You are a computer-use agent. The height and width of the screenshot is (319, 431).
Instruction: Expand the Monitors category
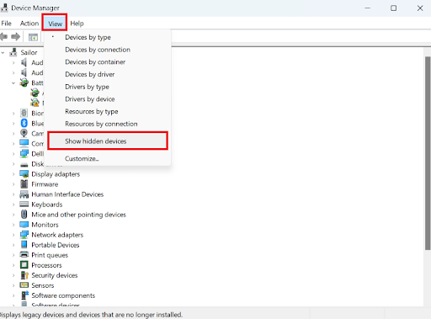(13, 225)
